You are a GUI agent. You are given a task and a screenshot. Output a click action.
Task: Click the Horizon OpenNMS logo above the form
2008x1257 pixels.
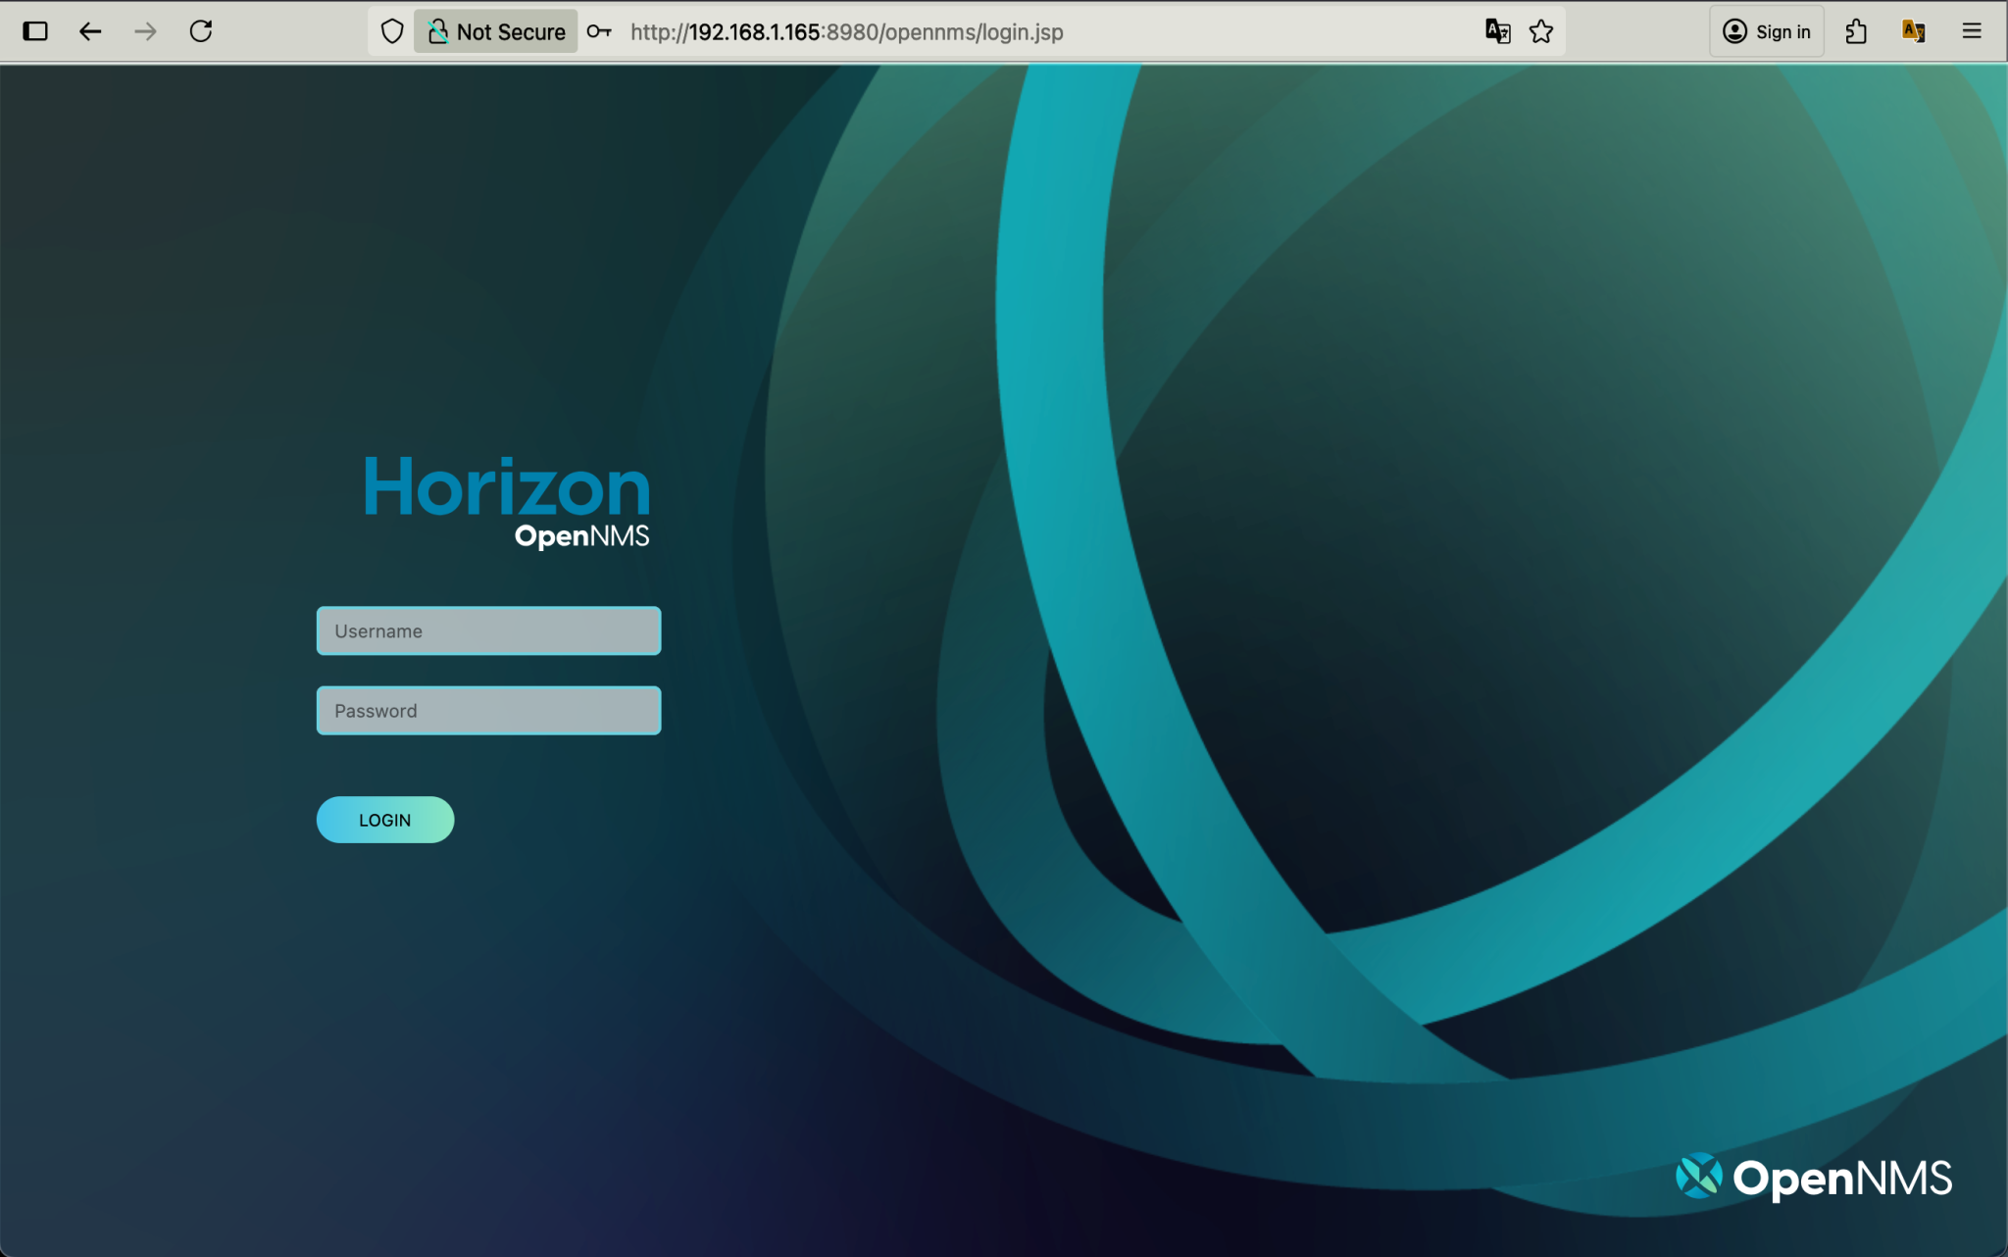(x=506, y=500)
